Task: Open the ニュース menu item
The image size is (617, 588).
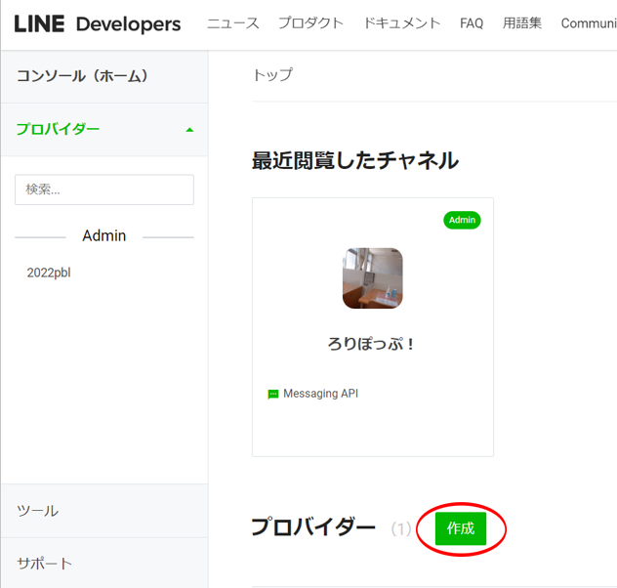Action: pyautogui.click(x=233, y=23)
